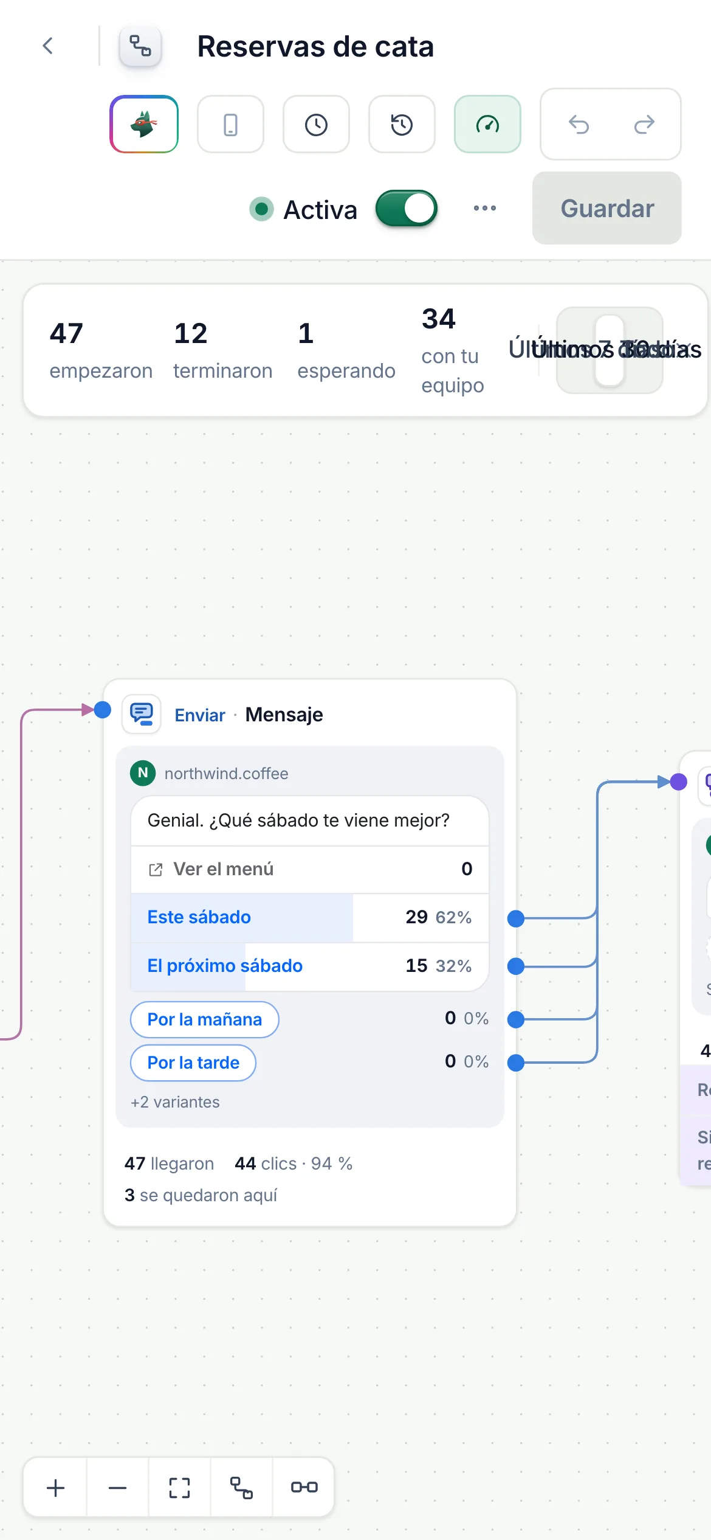Redo the last change
This screenshot has height=1540, width=711.
(x=644, y=124)
